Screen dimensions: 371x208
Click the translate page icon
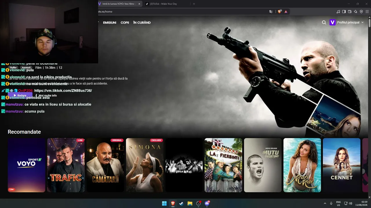pos(271,12)
